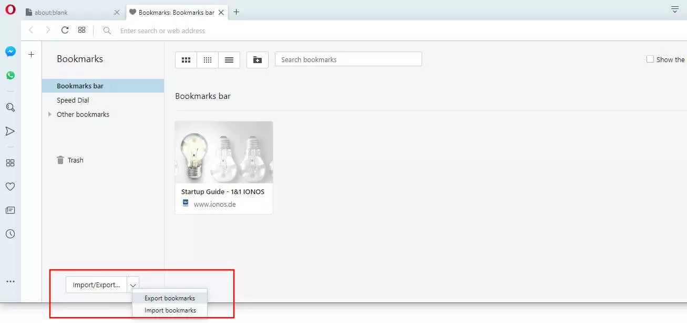Switch to large tile view

point(186,60)
